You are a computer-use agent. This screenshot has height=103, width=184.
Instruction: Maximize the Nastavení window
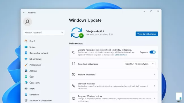tap(151, 11)
